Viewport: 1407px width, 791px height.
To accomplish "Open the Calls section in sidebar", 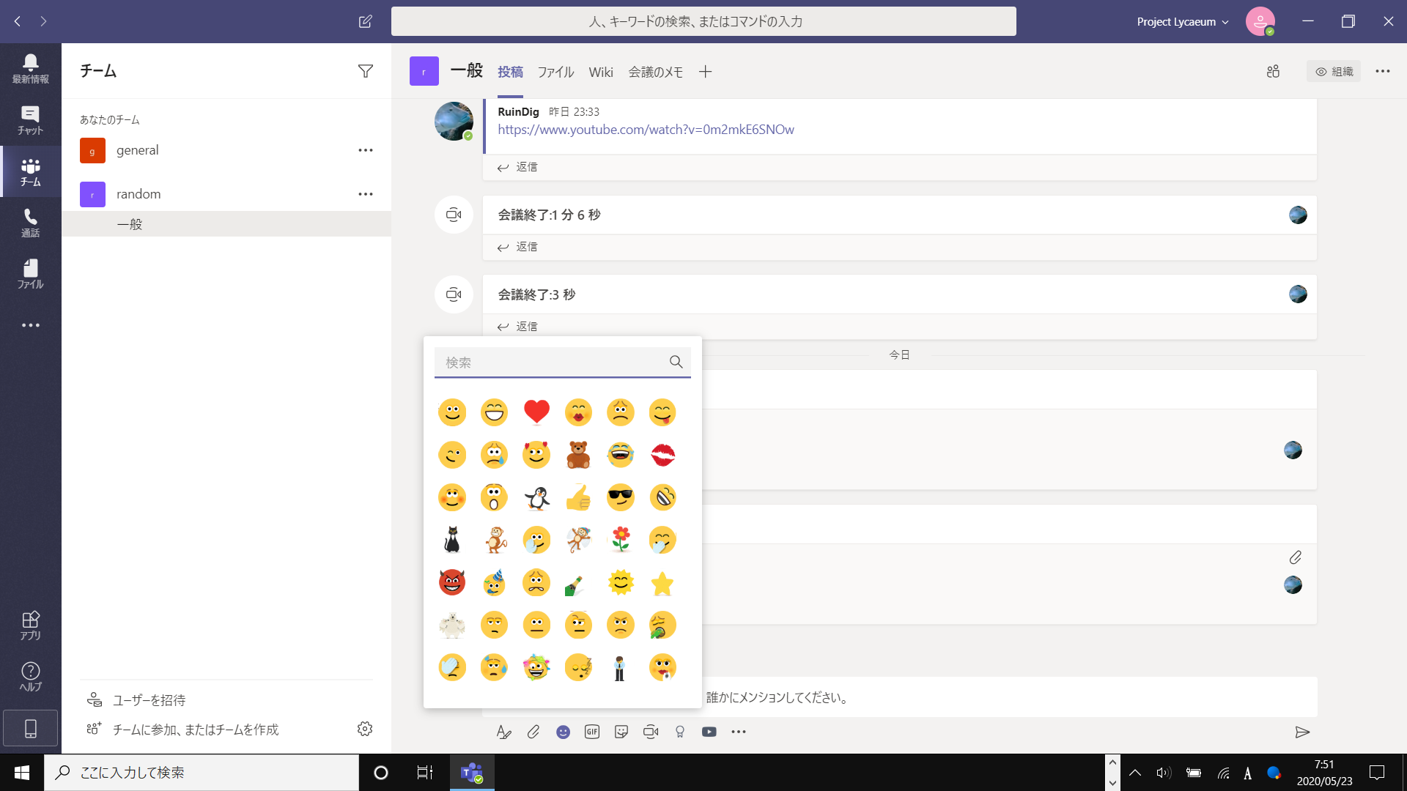I will 30,222.
